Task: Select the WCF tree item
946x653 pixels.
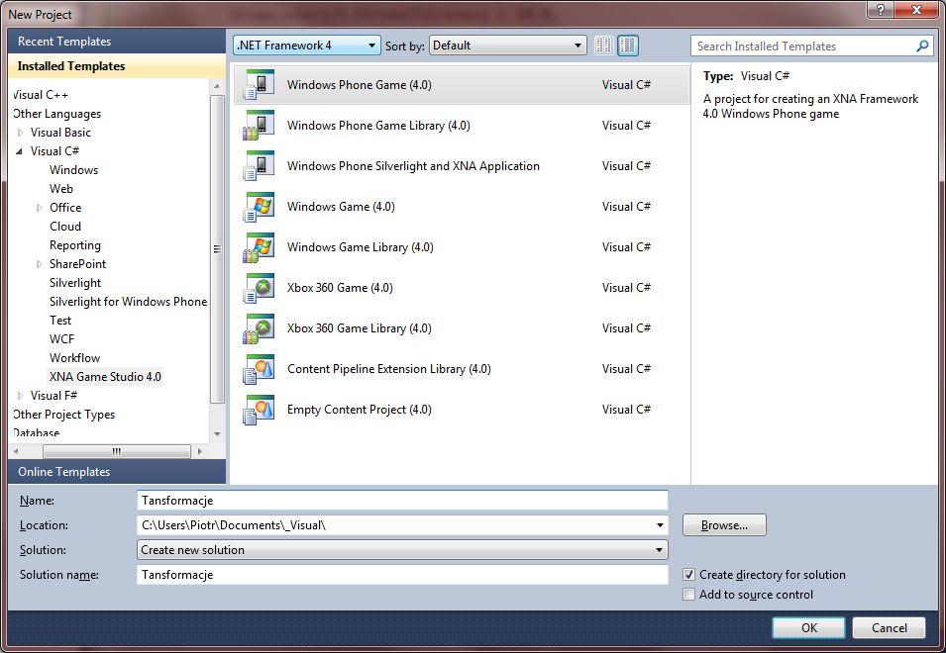Action: click(x=61, y=339)
